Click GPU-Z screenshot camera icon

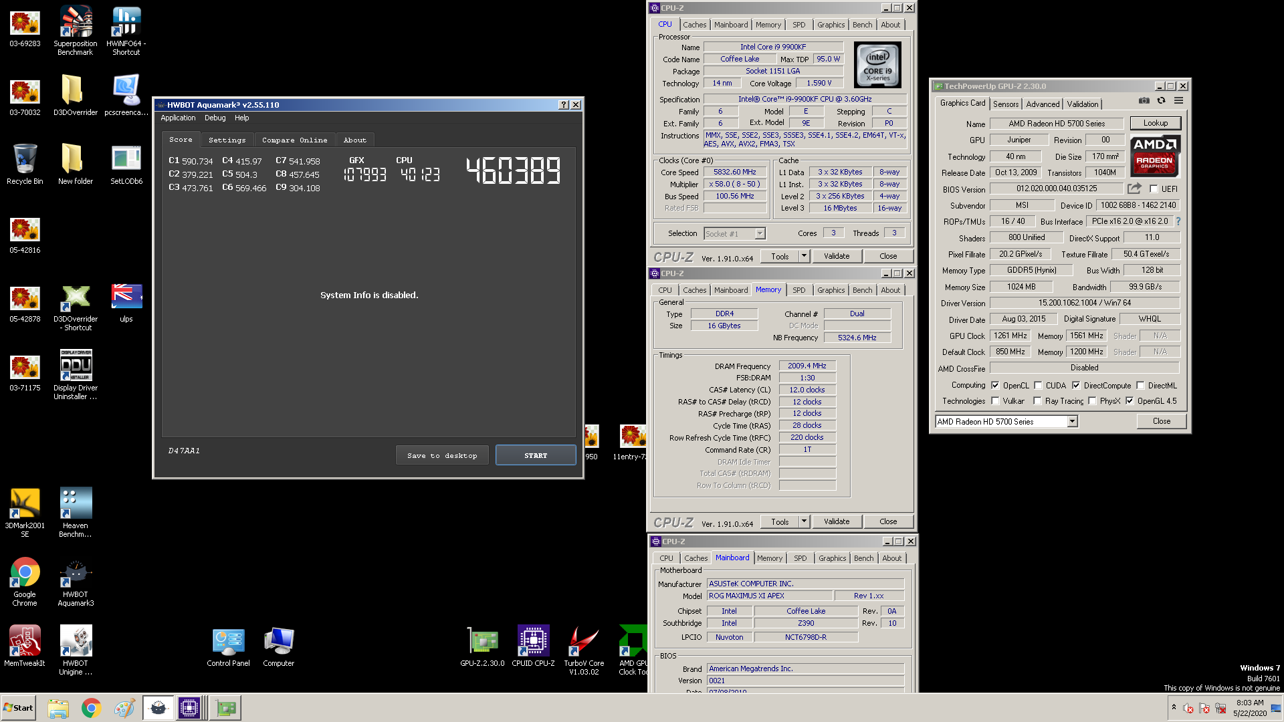click(x=1144, y=100)
